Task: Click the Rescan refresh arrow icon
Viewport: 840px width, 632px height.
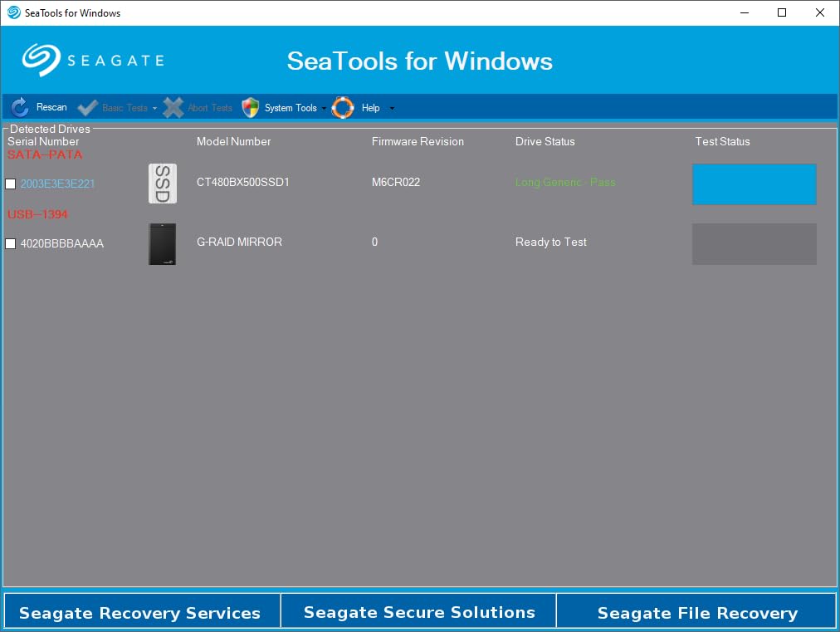Action: pyautogui.click(x=20, y=107)
